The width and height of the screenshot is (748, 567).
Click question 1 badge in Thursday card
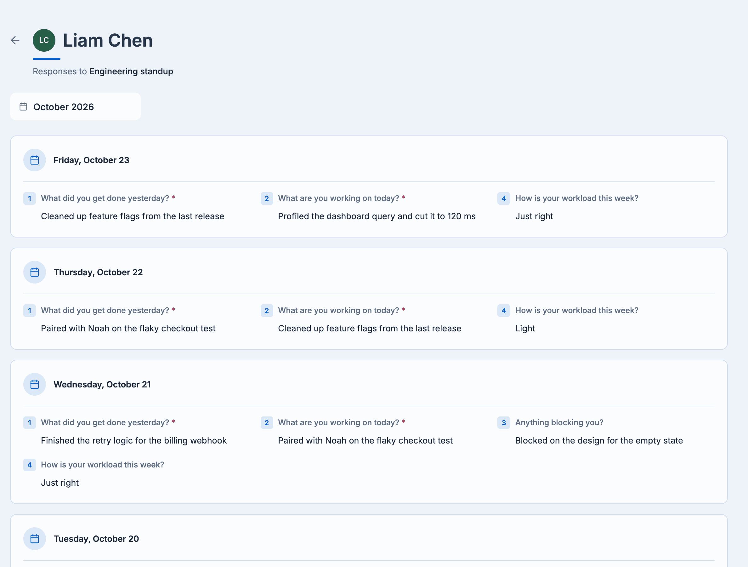point(29,311)
